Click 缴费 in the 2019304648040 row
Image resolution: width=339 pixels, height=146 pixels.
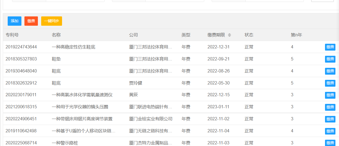click(330, 71)
